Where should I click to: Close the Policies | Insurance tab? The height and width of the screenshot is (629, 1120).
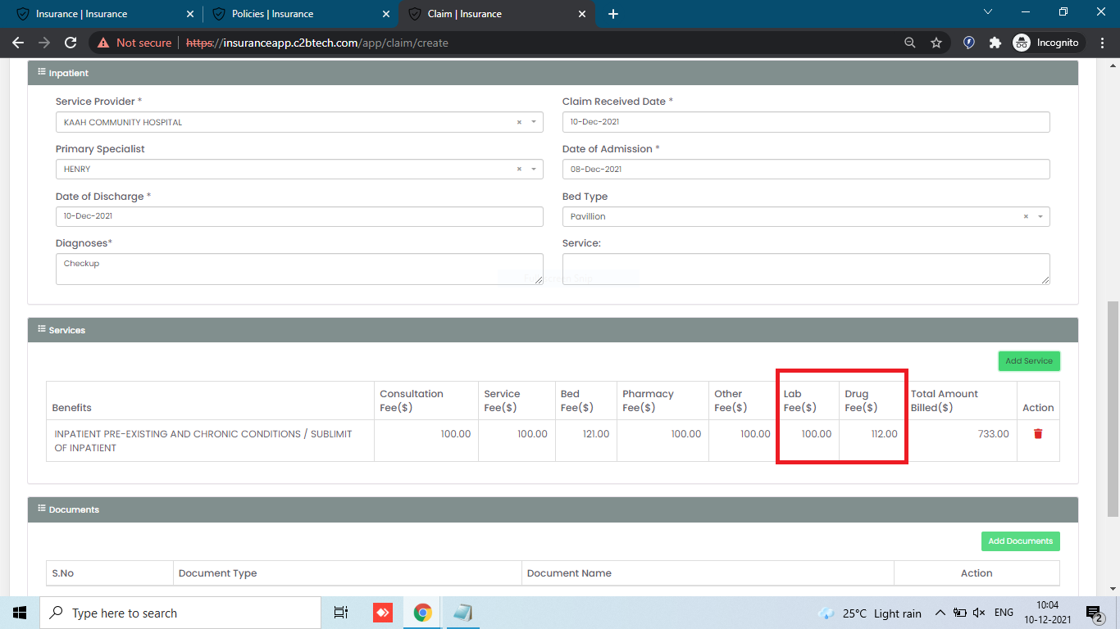pos(387,14)
